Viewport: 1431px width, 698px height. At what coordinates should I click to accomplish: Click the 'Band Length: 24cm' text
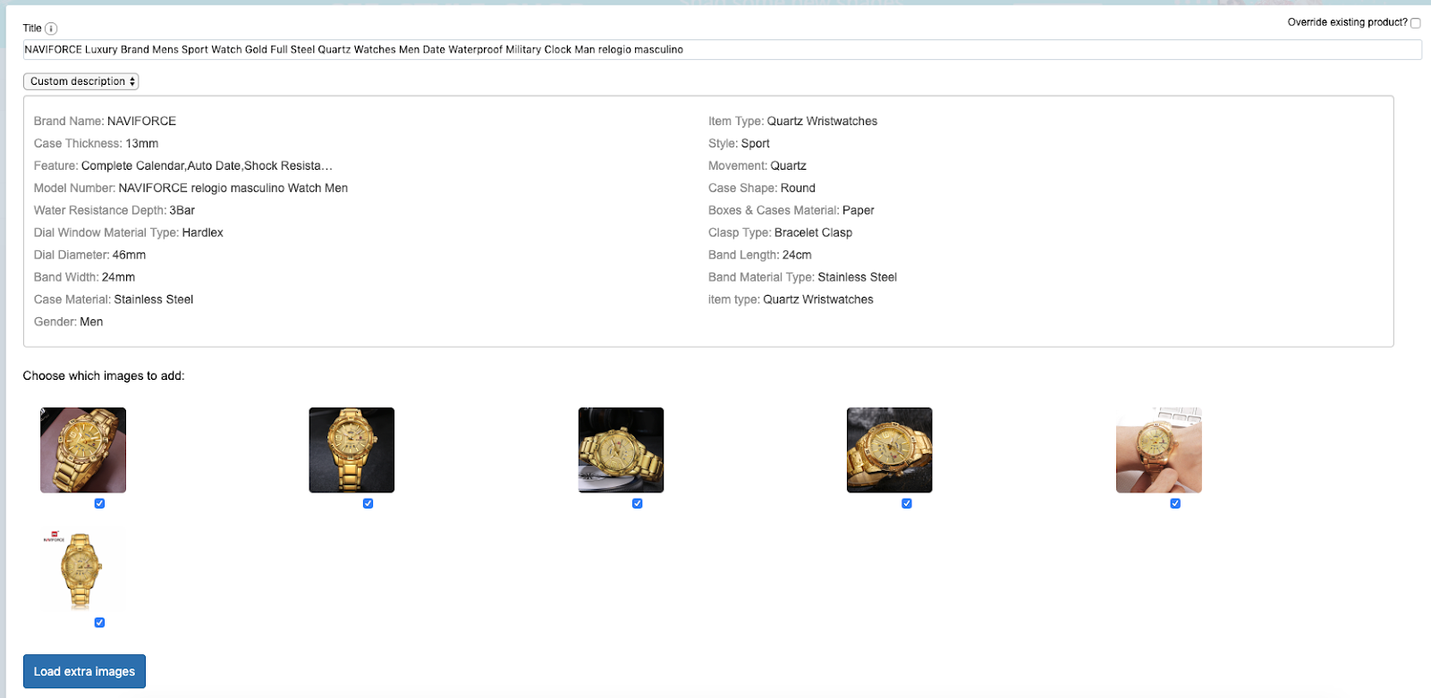(x=760, y=256)
